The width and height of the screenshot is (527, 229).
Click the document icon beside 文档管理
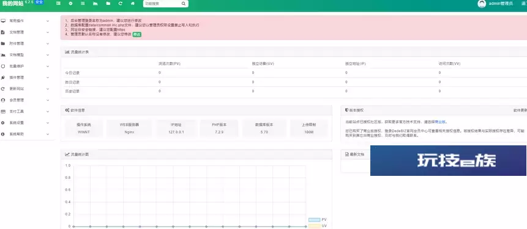pos(3,32)
